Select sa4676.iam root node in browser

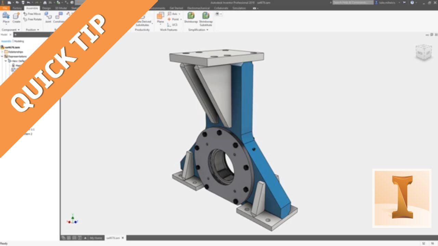(10, 47)
